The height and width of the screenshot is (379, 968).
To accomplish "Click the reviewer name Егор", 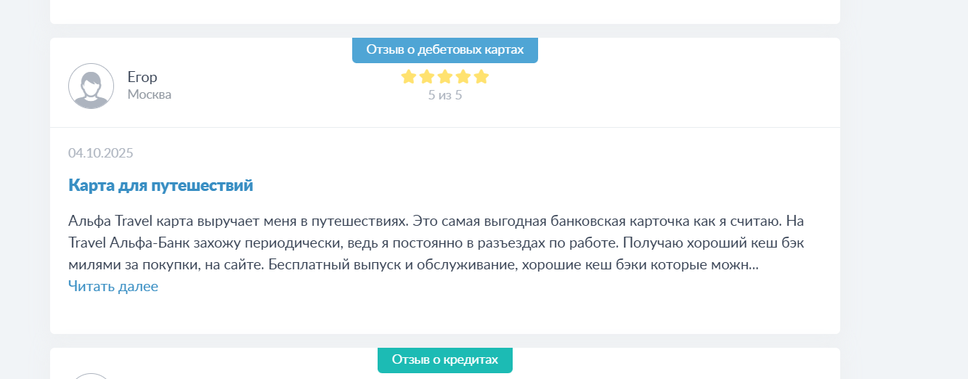I will pyautogui.click(x=142, y=77).
